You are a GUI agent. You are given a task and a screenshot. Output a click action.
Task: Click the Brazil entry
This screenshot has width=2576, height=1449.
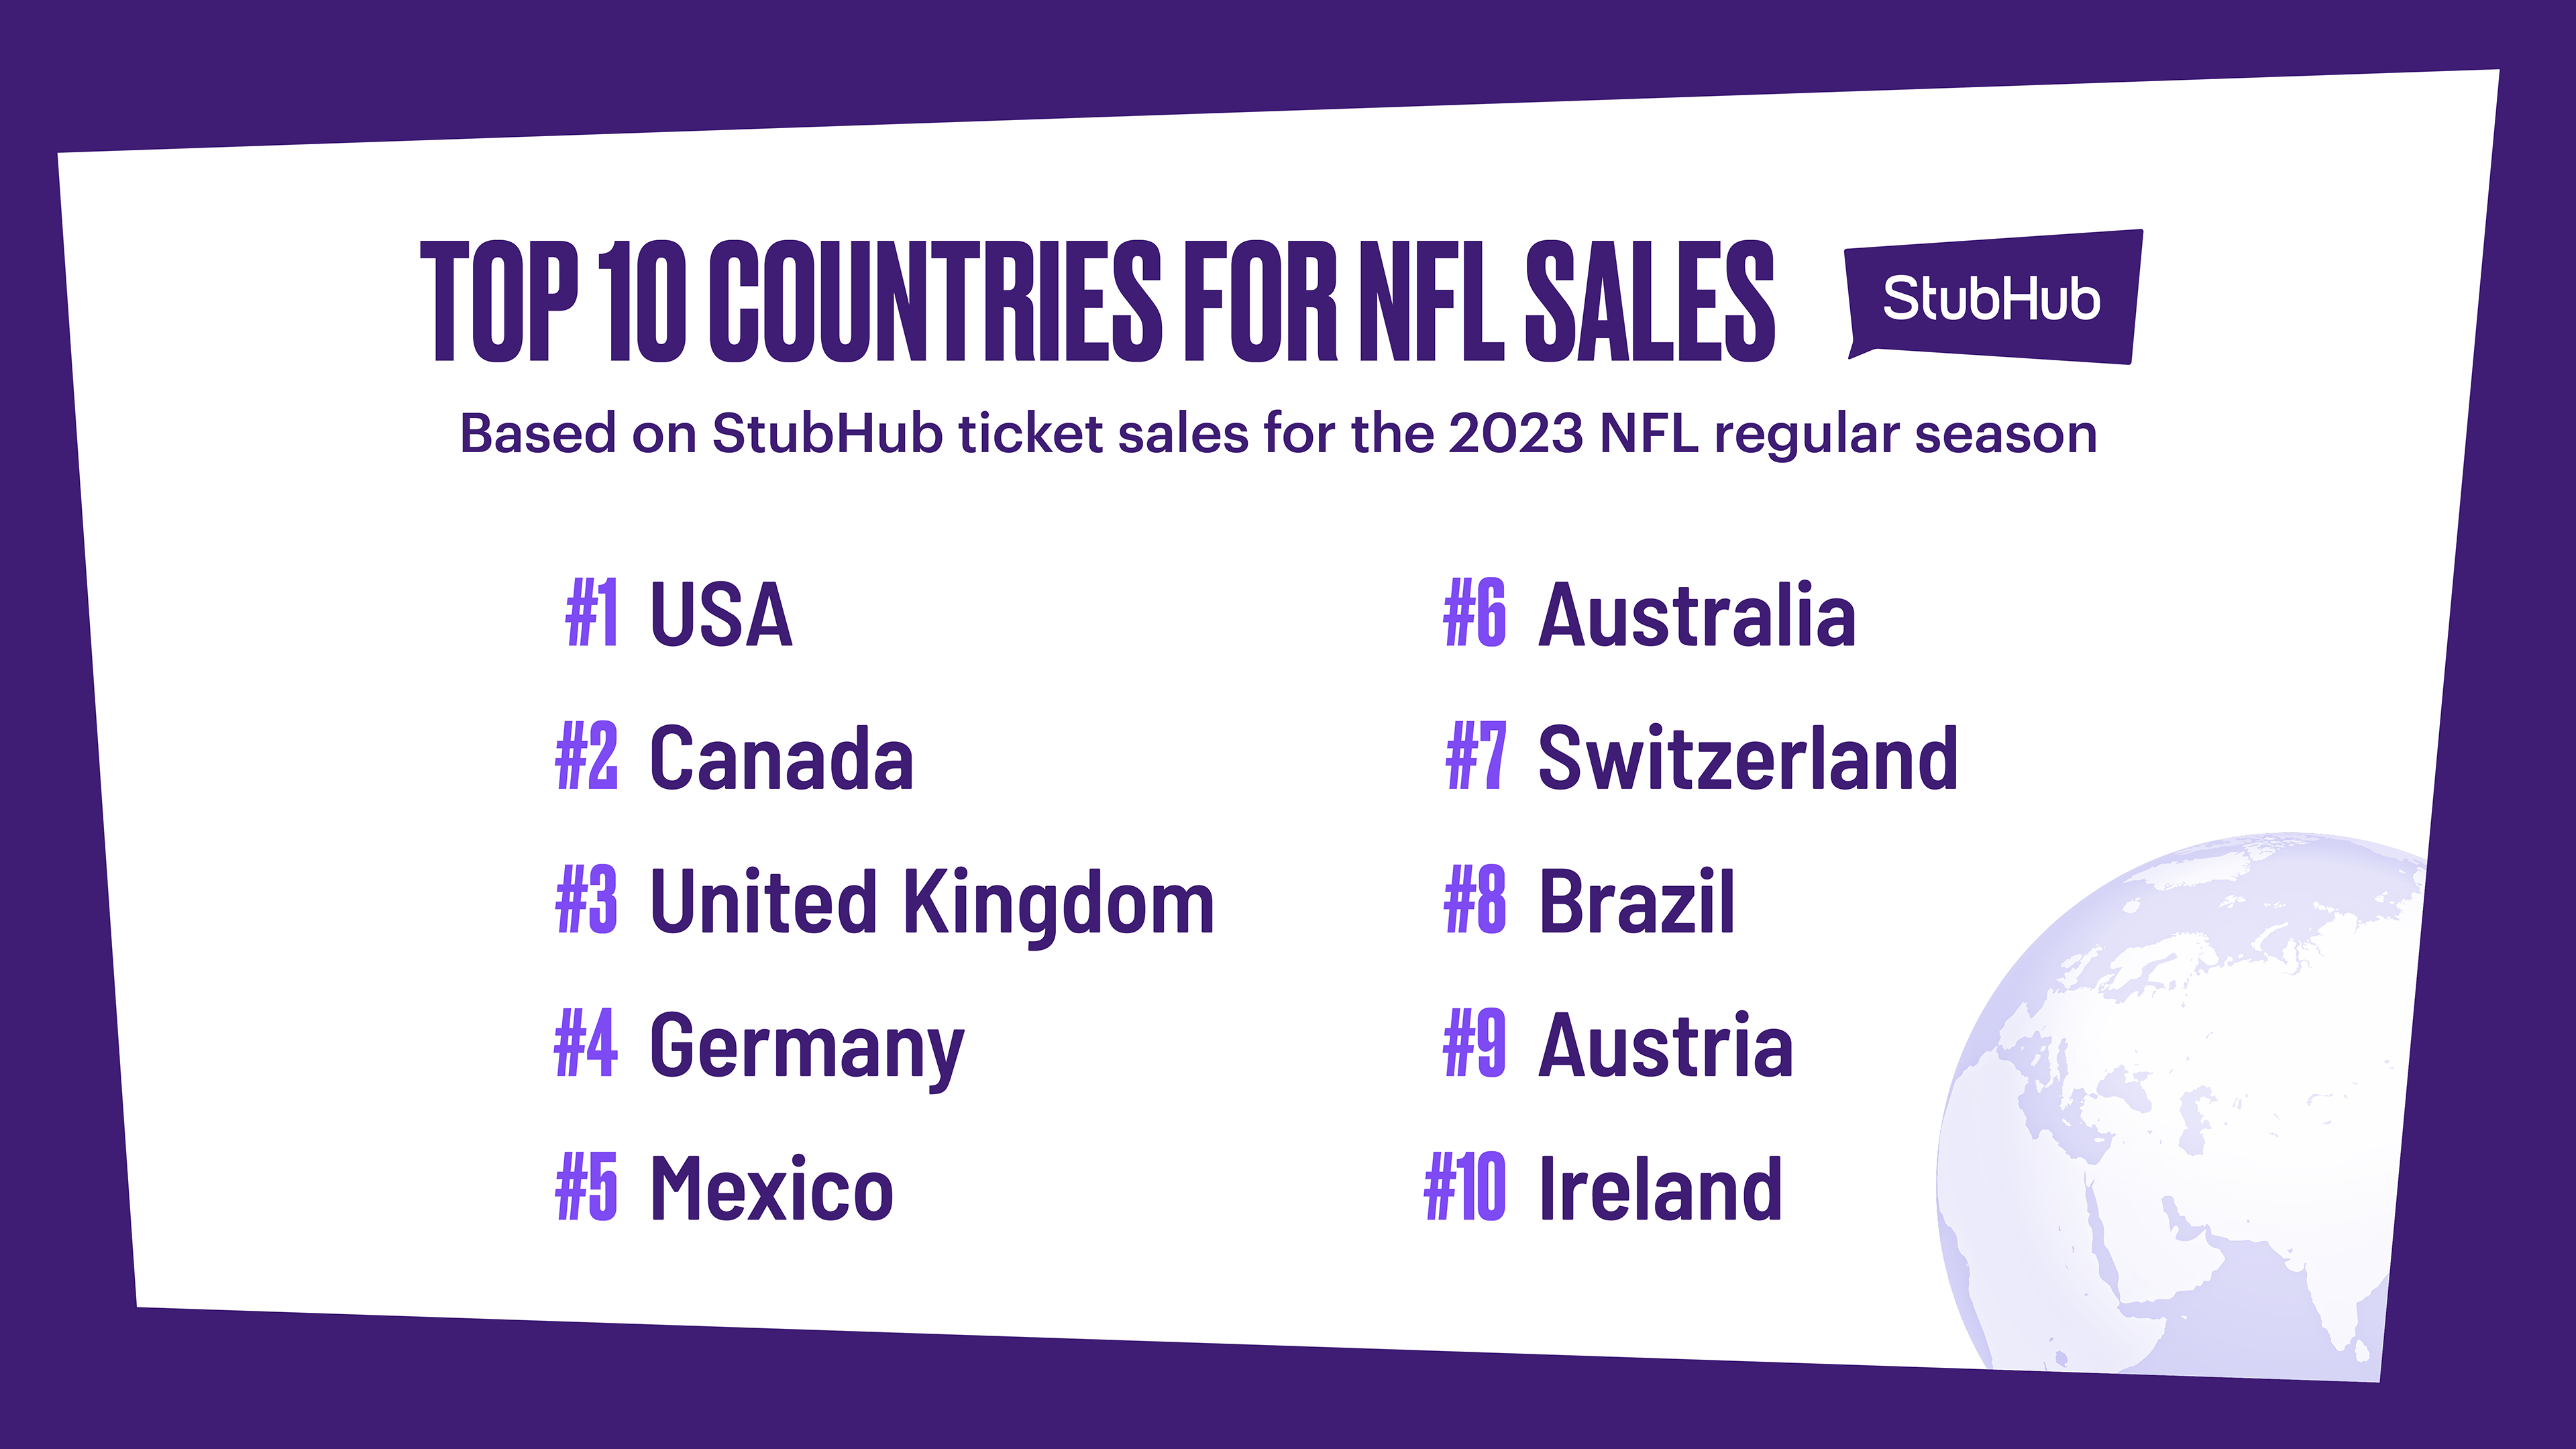pyautogui.click(x=1637, y=902)
